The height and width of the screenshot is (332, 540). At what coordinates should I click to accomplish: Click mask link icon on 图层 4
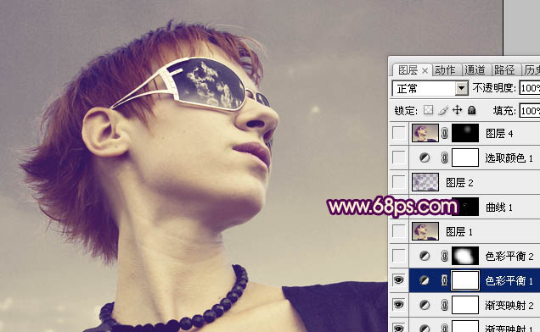[445, 133]
